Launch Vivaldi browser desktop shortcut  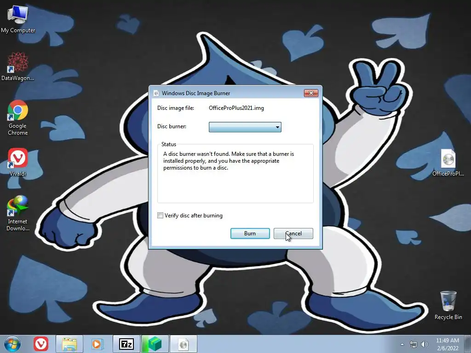tap(18, 162)
